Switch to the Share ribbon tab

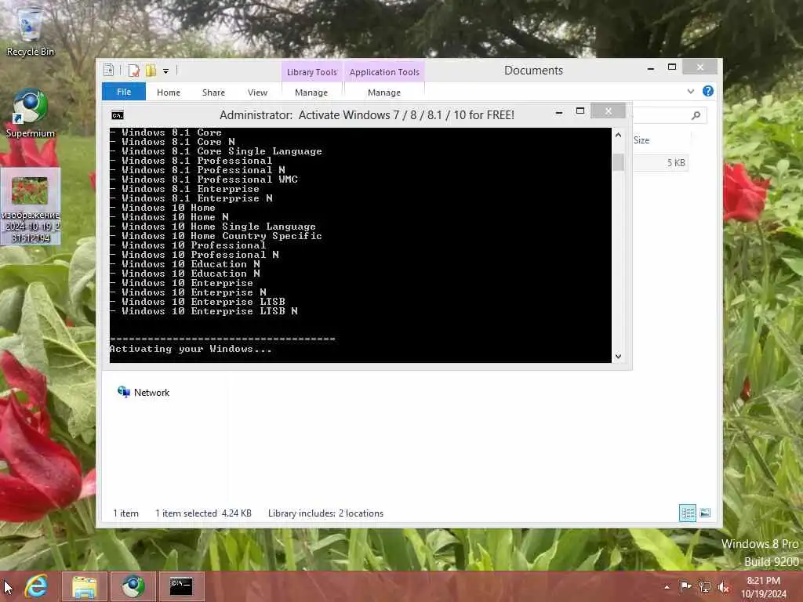point(213,92)
